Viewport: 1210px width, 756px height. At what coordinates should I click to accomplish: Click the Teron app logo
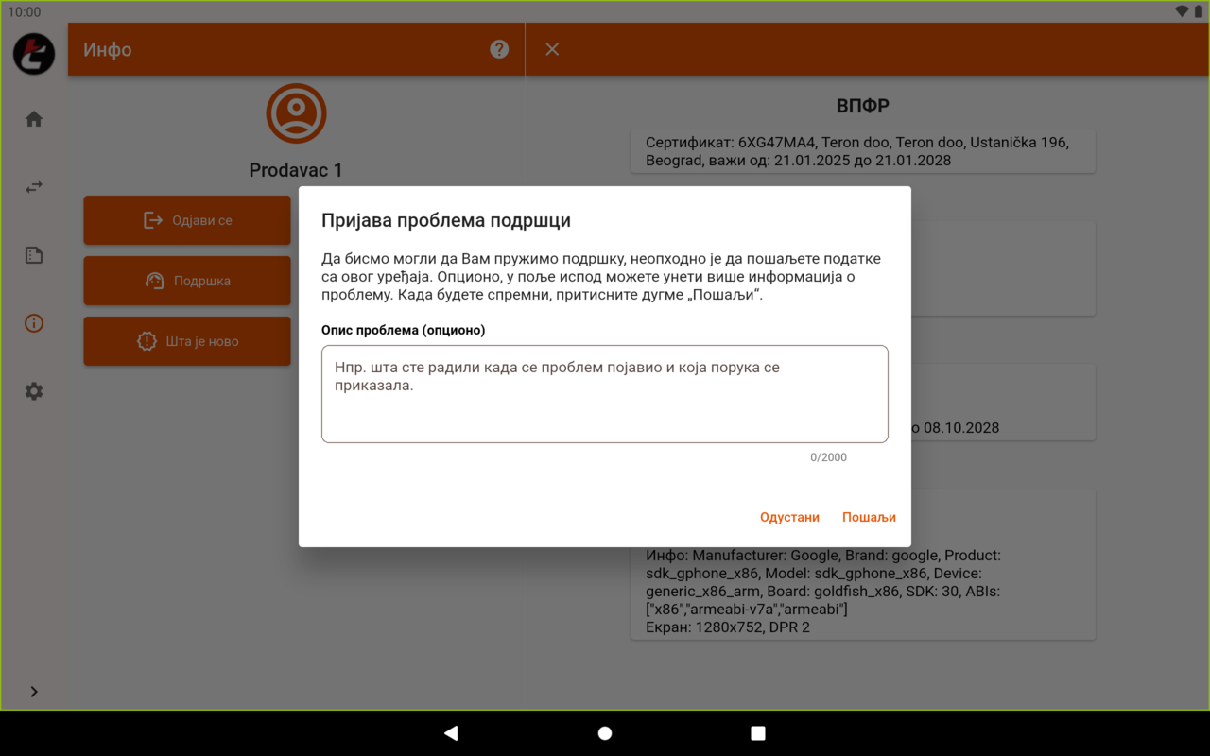pos(34,53)
